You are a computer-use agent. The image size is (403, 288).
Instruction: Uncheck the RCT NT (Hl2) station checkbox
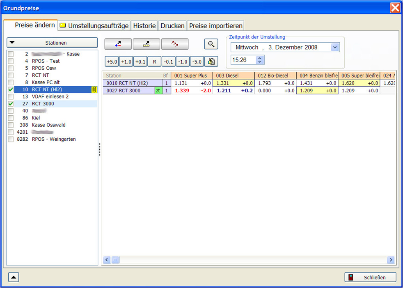[x=11, y=90]
